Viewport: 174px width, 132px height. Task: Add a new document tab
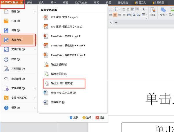click(116, 23)
